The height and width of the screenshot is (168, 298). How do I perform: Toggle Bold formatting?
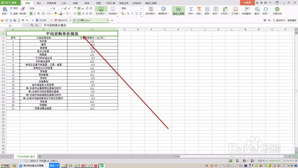[x=31, y=13]
